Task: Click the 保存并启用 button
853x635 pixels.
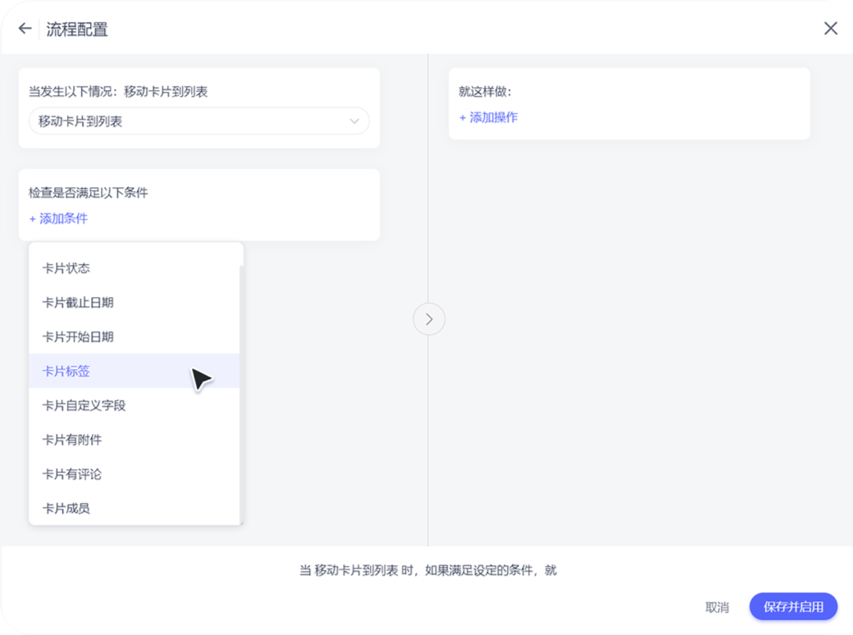Action: pyautogui.click(x=793, y=607)
